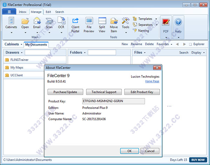Click the Purchase/Update button
210x165 pixels.
pyautogui.click(x=65, y=92)
